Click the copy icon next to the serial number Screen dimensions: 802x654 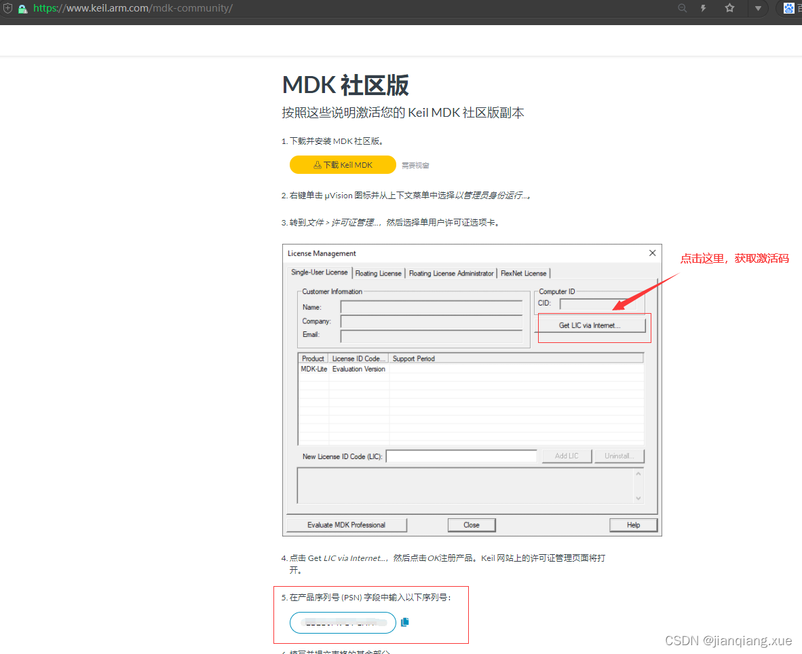(x=405, y=621)
